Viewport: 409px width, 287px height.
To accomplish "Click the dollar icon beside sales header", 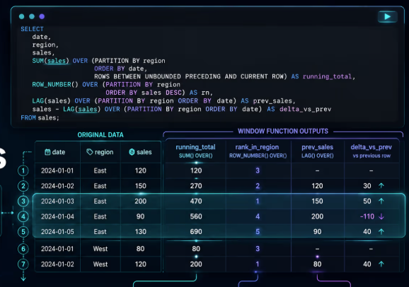I will [132, 152].
